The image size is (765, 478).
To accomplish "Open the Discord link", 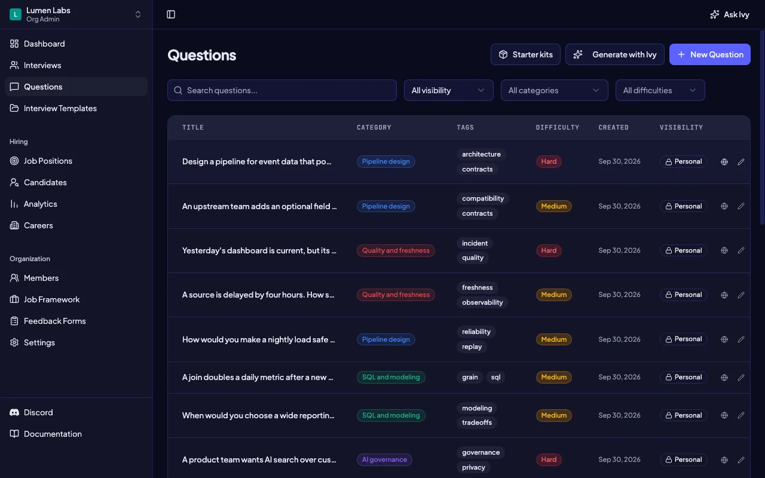I will [76, 412].
